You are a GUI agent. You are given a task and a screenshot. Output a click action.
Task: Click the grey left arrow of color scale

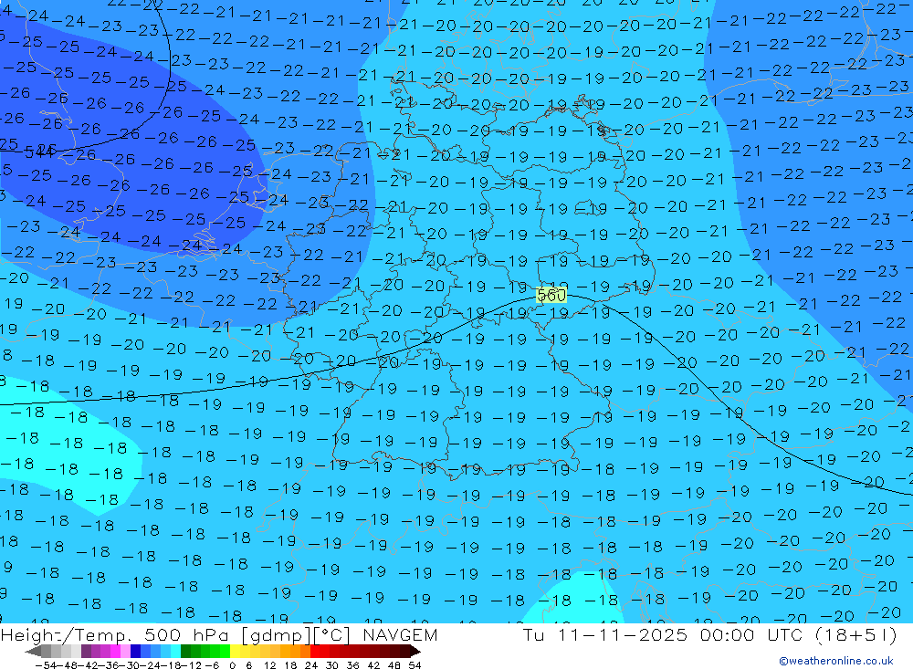coord(33,652)
